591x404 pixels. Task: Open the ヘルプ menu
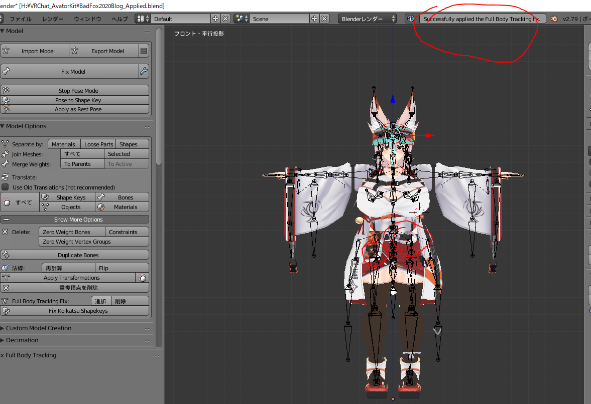point(120,19)
